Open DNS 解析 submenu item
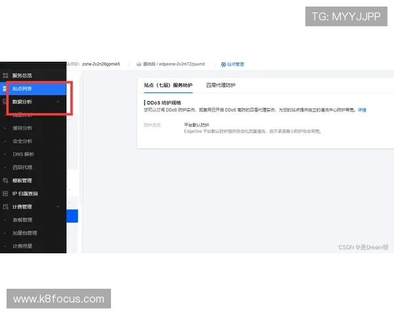Screen dimensions: 394x315 (x=24, y=154)
